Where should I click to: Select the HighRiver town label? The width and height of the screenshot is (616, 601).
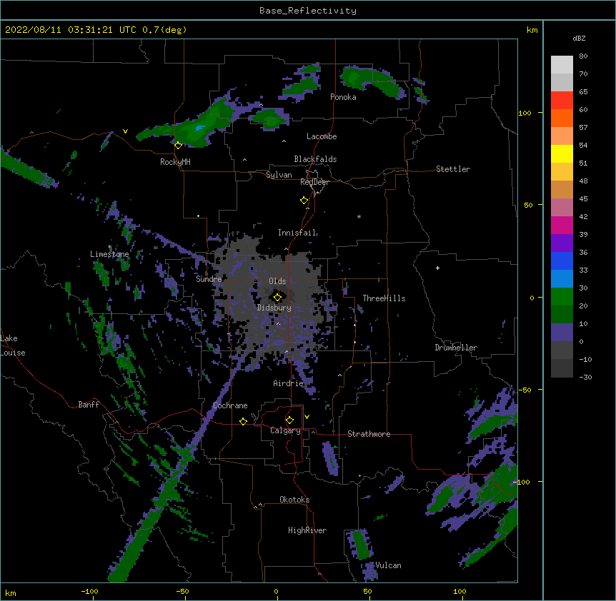coord(307,530)
